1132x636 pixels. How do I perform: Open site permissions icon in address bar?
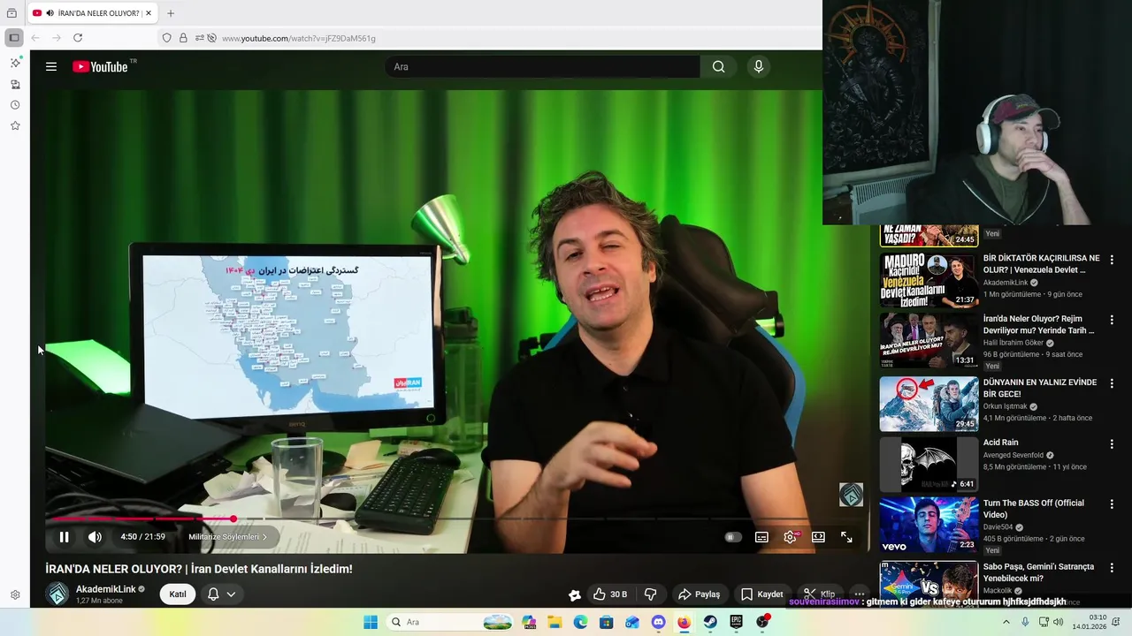click(x=200, y=38)
